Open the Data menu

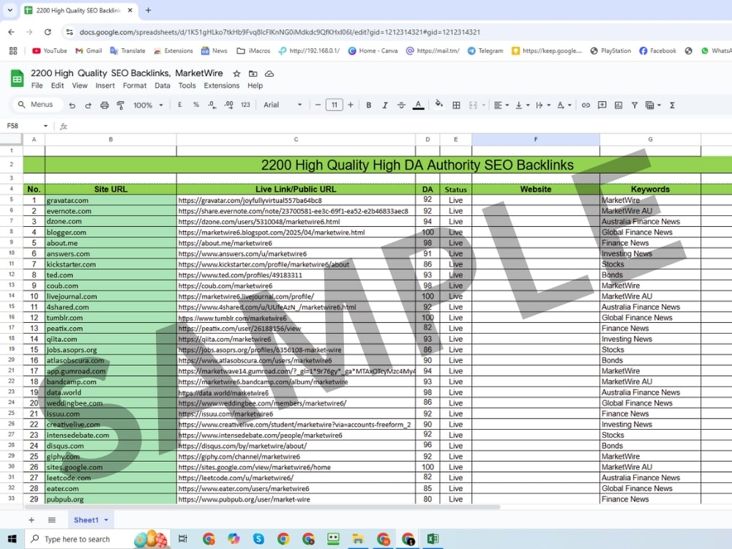(x=162, y=86)
